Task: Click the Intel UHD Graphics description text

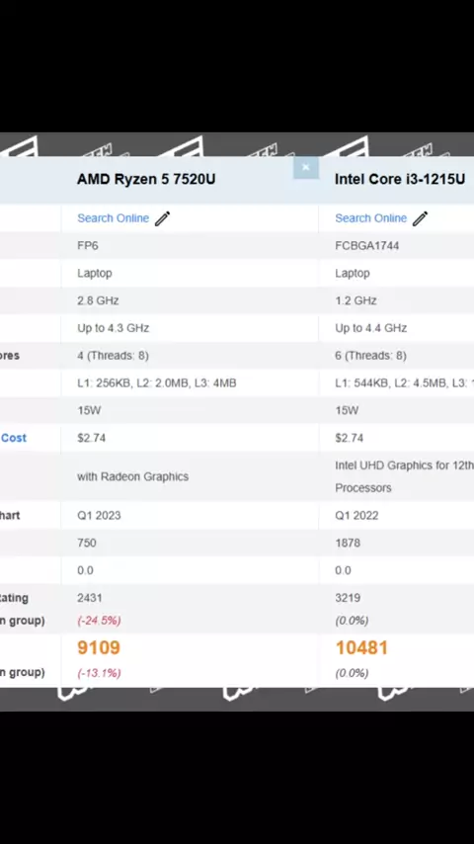Action: click(x=404, y=476)
